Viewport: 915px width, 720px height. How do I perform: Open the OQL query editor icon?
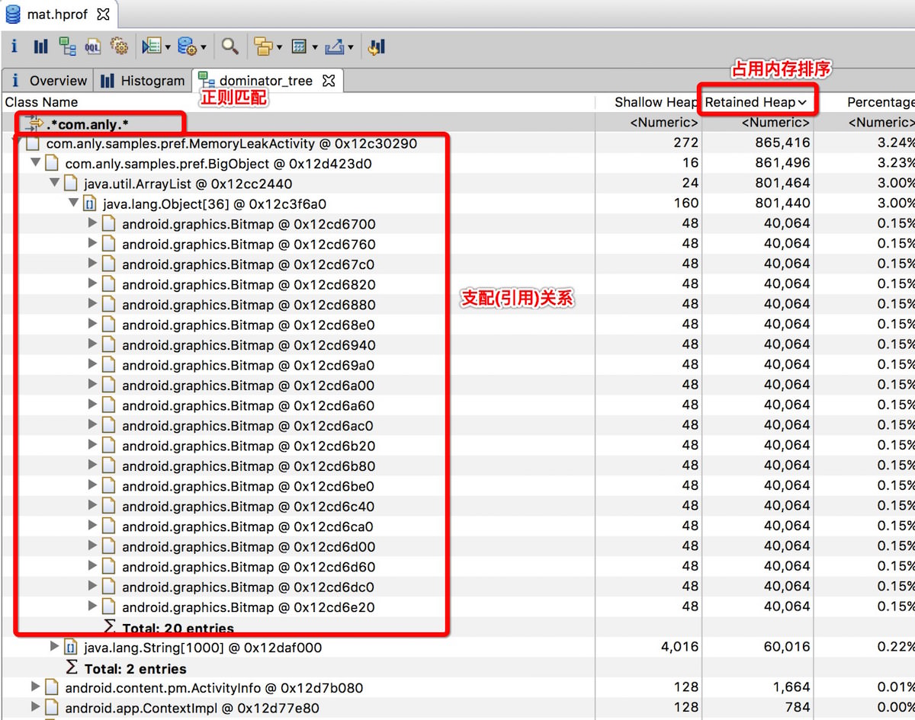[x=93, y=46]
